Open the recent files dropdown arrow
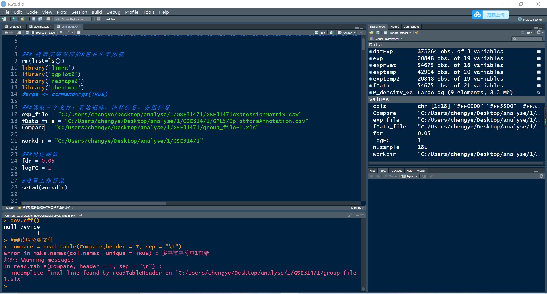The width and height of the screenshot is (547, 294). 28,19
